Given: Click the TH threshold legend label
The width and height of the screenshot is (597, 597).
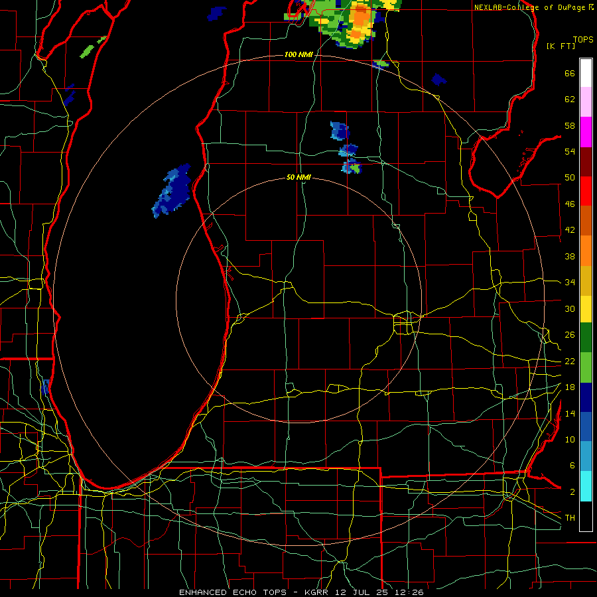Looking at the screenshot, I should (570, 518).
